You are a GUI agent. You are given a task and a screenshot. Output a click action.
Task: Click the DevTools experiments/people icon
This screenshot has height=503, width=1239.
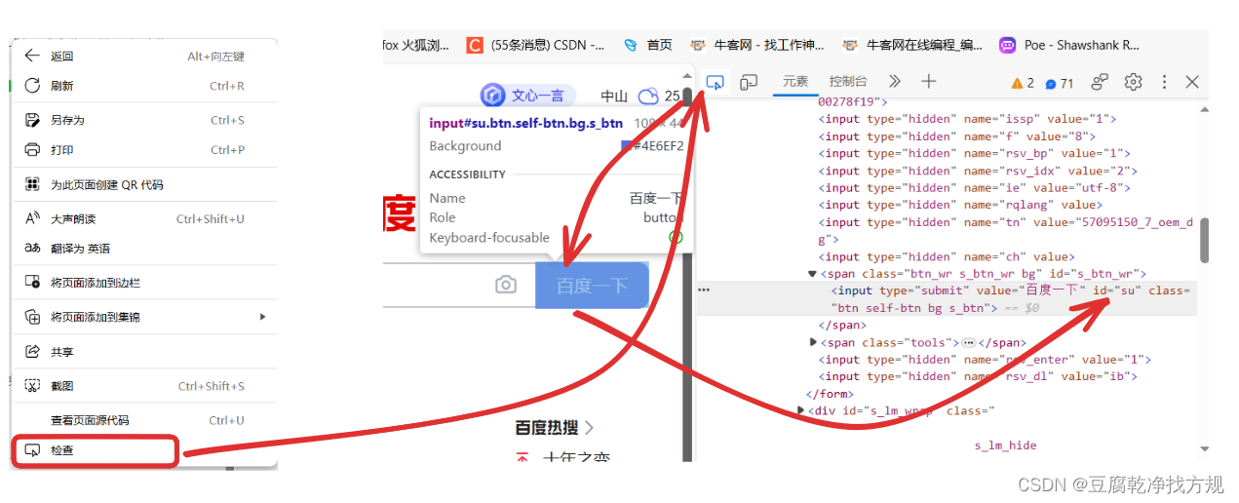pyautogui.click(x=1100, y=82)
